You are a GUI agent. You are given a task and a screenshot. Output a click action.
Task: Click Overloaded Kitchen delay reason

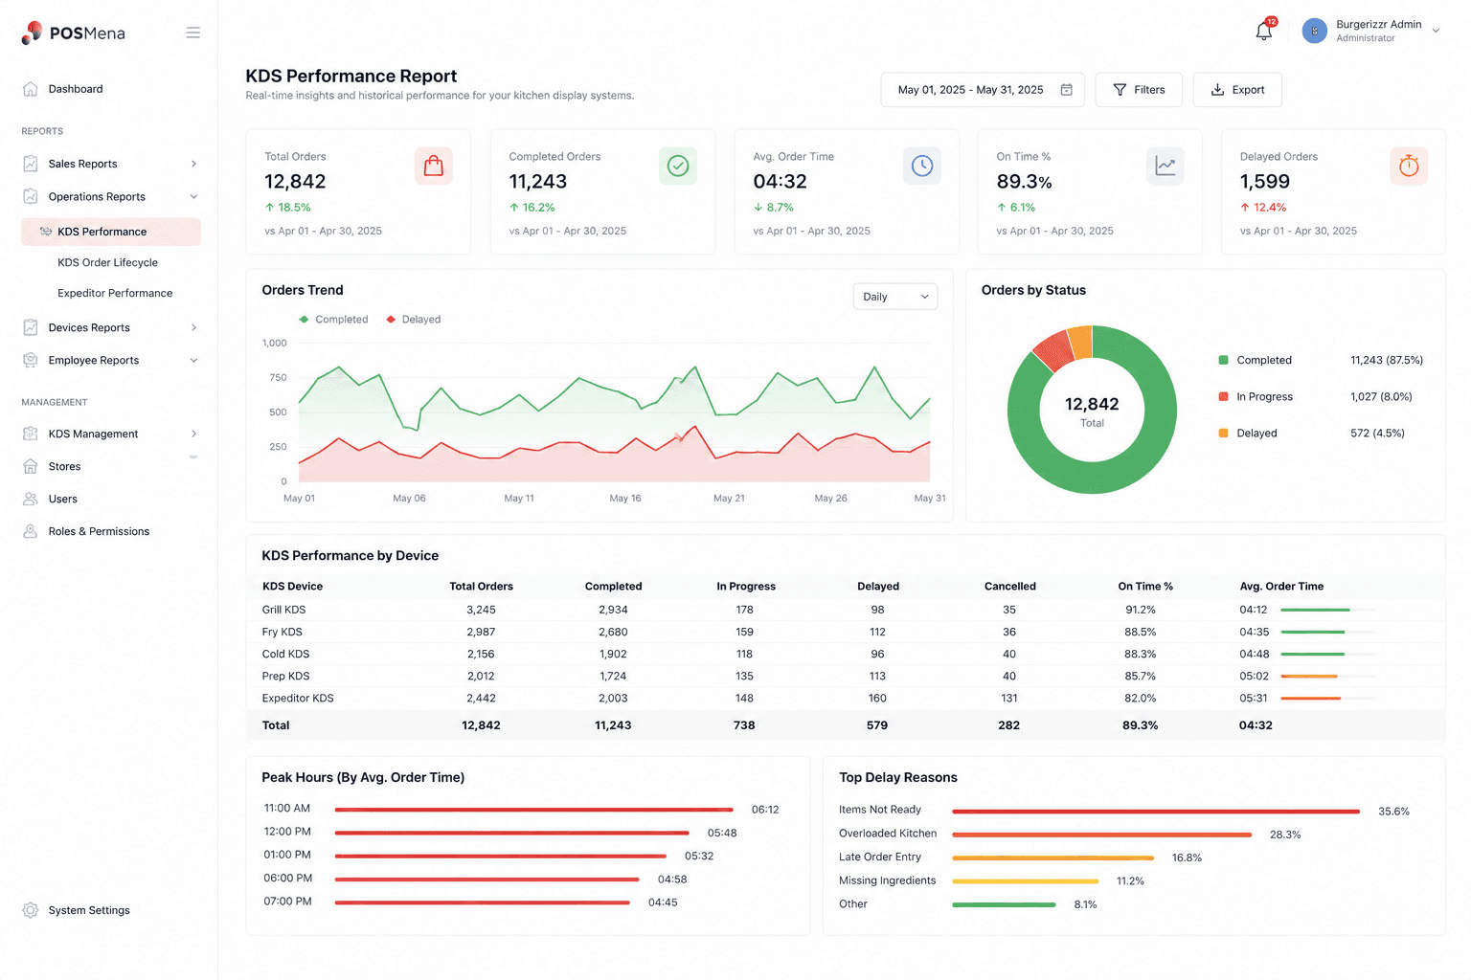[x=888, y=834]
